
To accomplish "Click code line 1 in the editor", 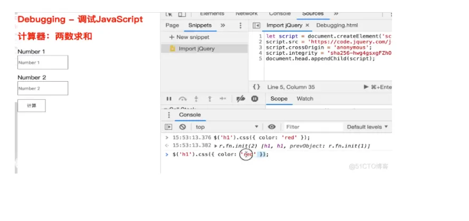I will click(x=329, y=36).
